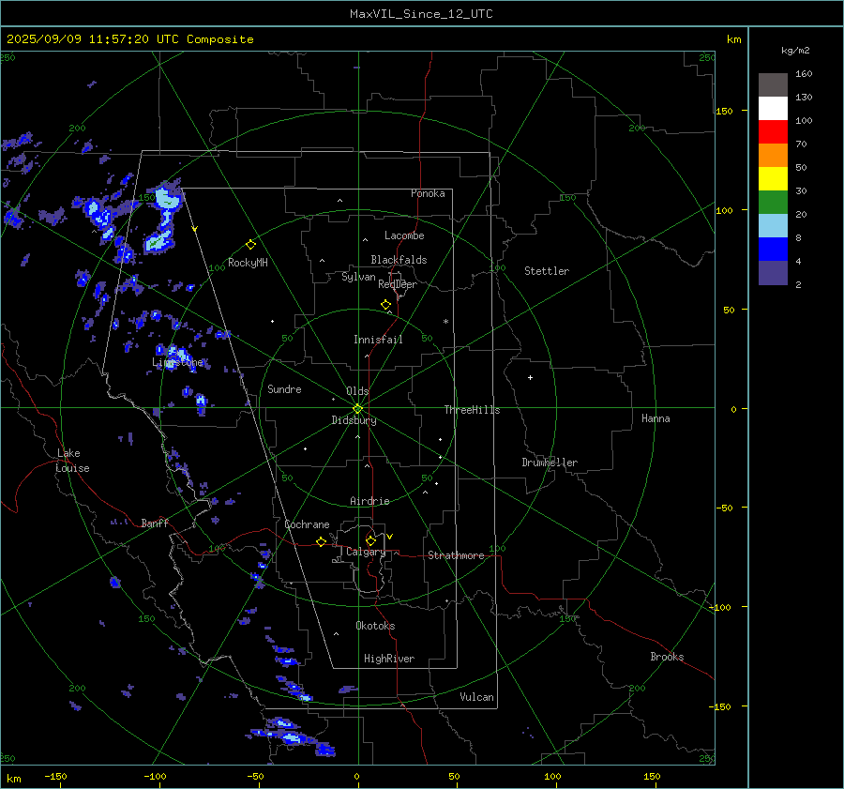Click the yellow V marker northwest of RockyMH
844x789 pixels.
click(x=195, y=229)
